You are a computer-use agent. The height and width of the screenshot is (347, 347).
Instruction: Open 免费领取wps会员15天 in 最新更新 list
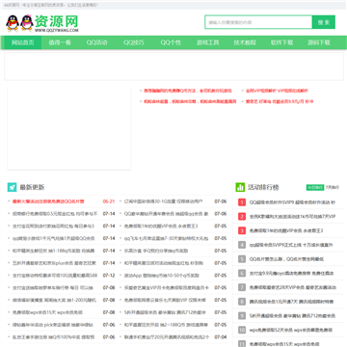(x=47, y=312)
